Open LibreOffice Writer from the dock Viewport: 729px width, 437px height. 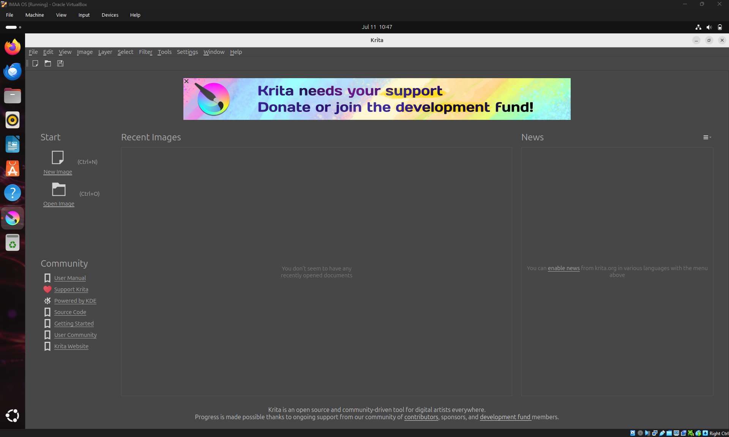13,144
